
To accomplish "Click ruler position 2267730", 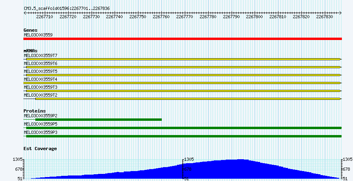I will pos(91,17).
